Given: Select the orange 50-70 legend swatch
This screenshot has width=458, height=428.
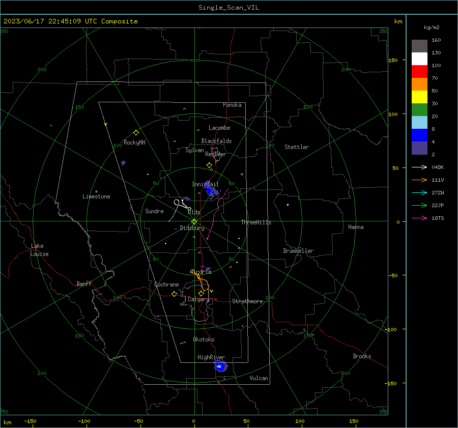Looking at the screenshot, I should pyautogui.click(x=419, y=84).
